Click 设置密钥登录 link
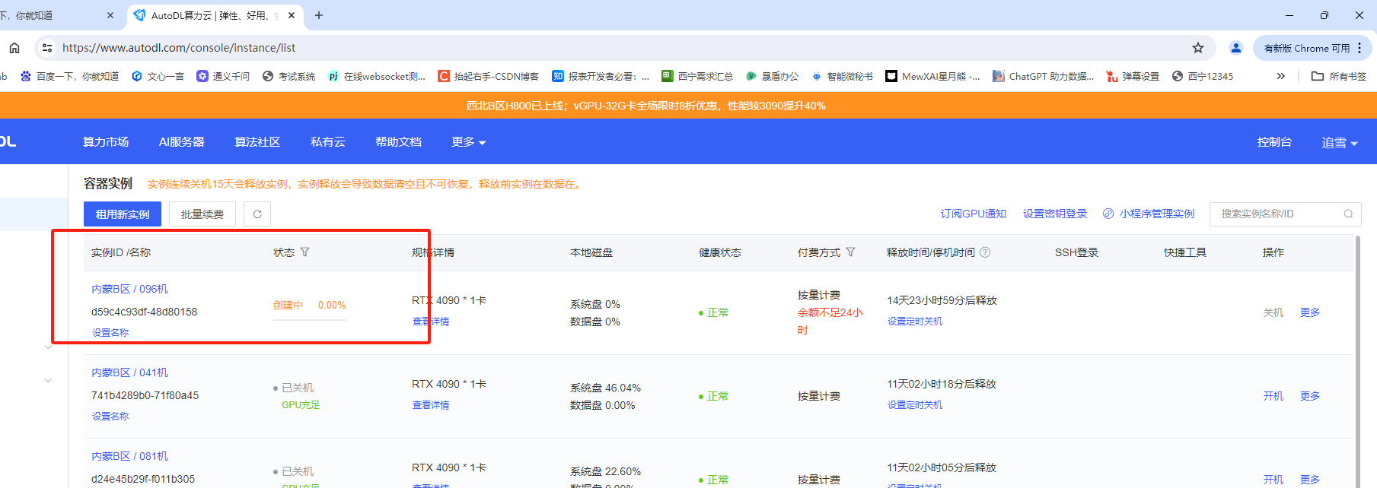1377x488 pixels. [1055, 214]
